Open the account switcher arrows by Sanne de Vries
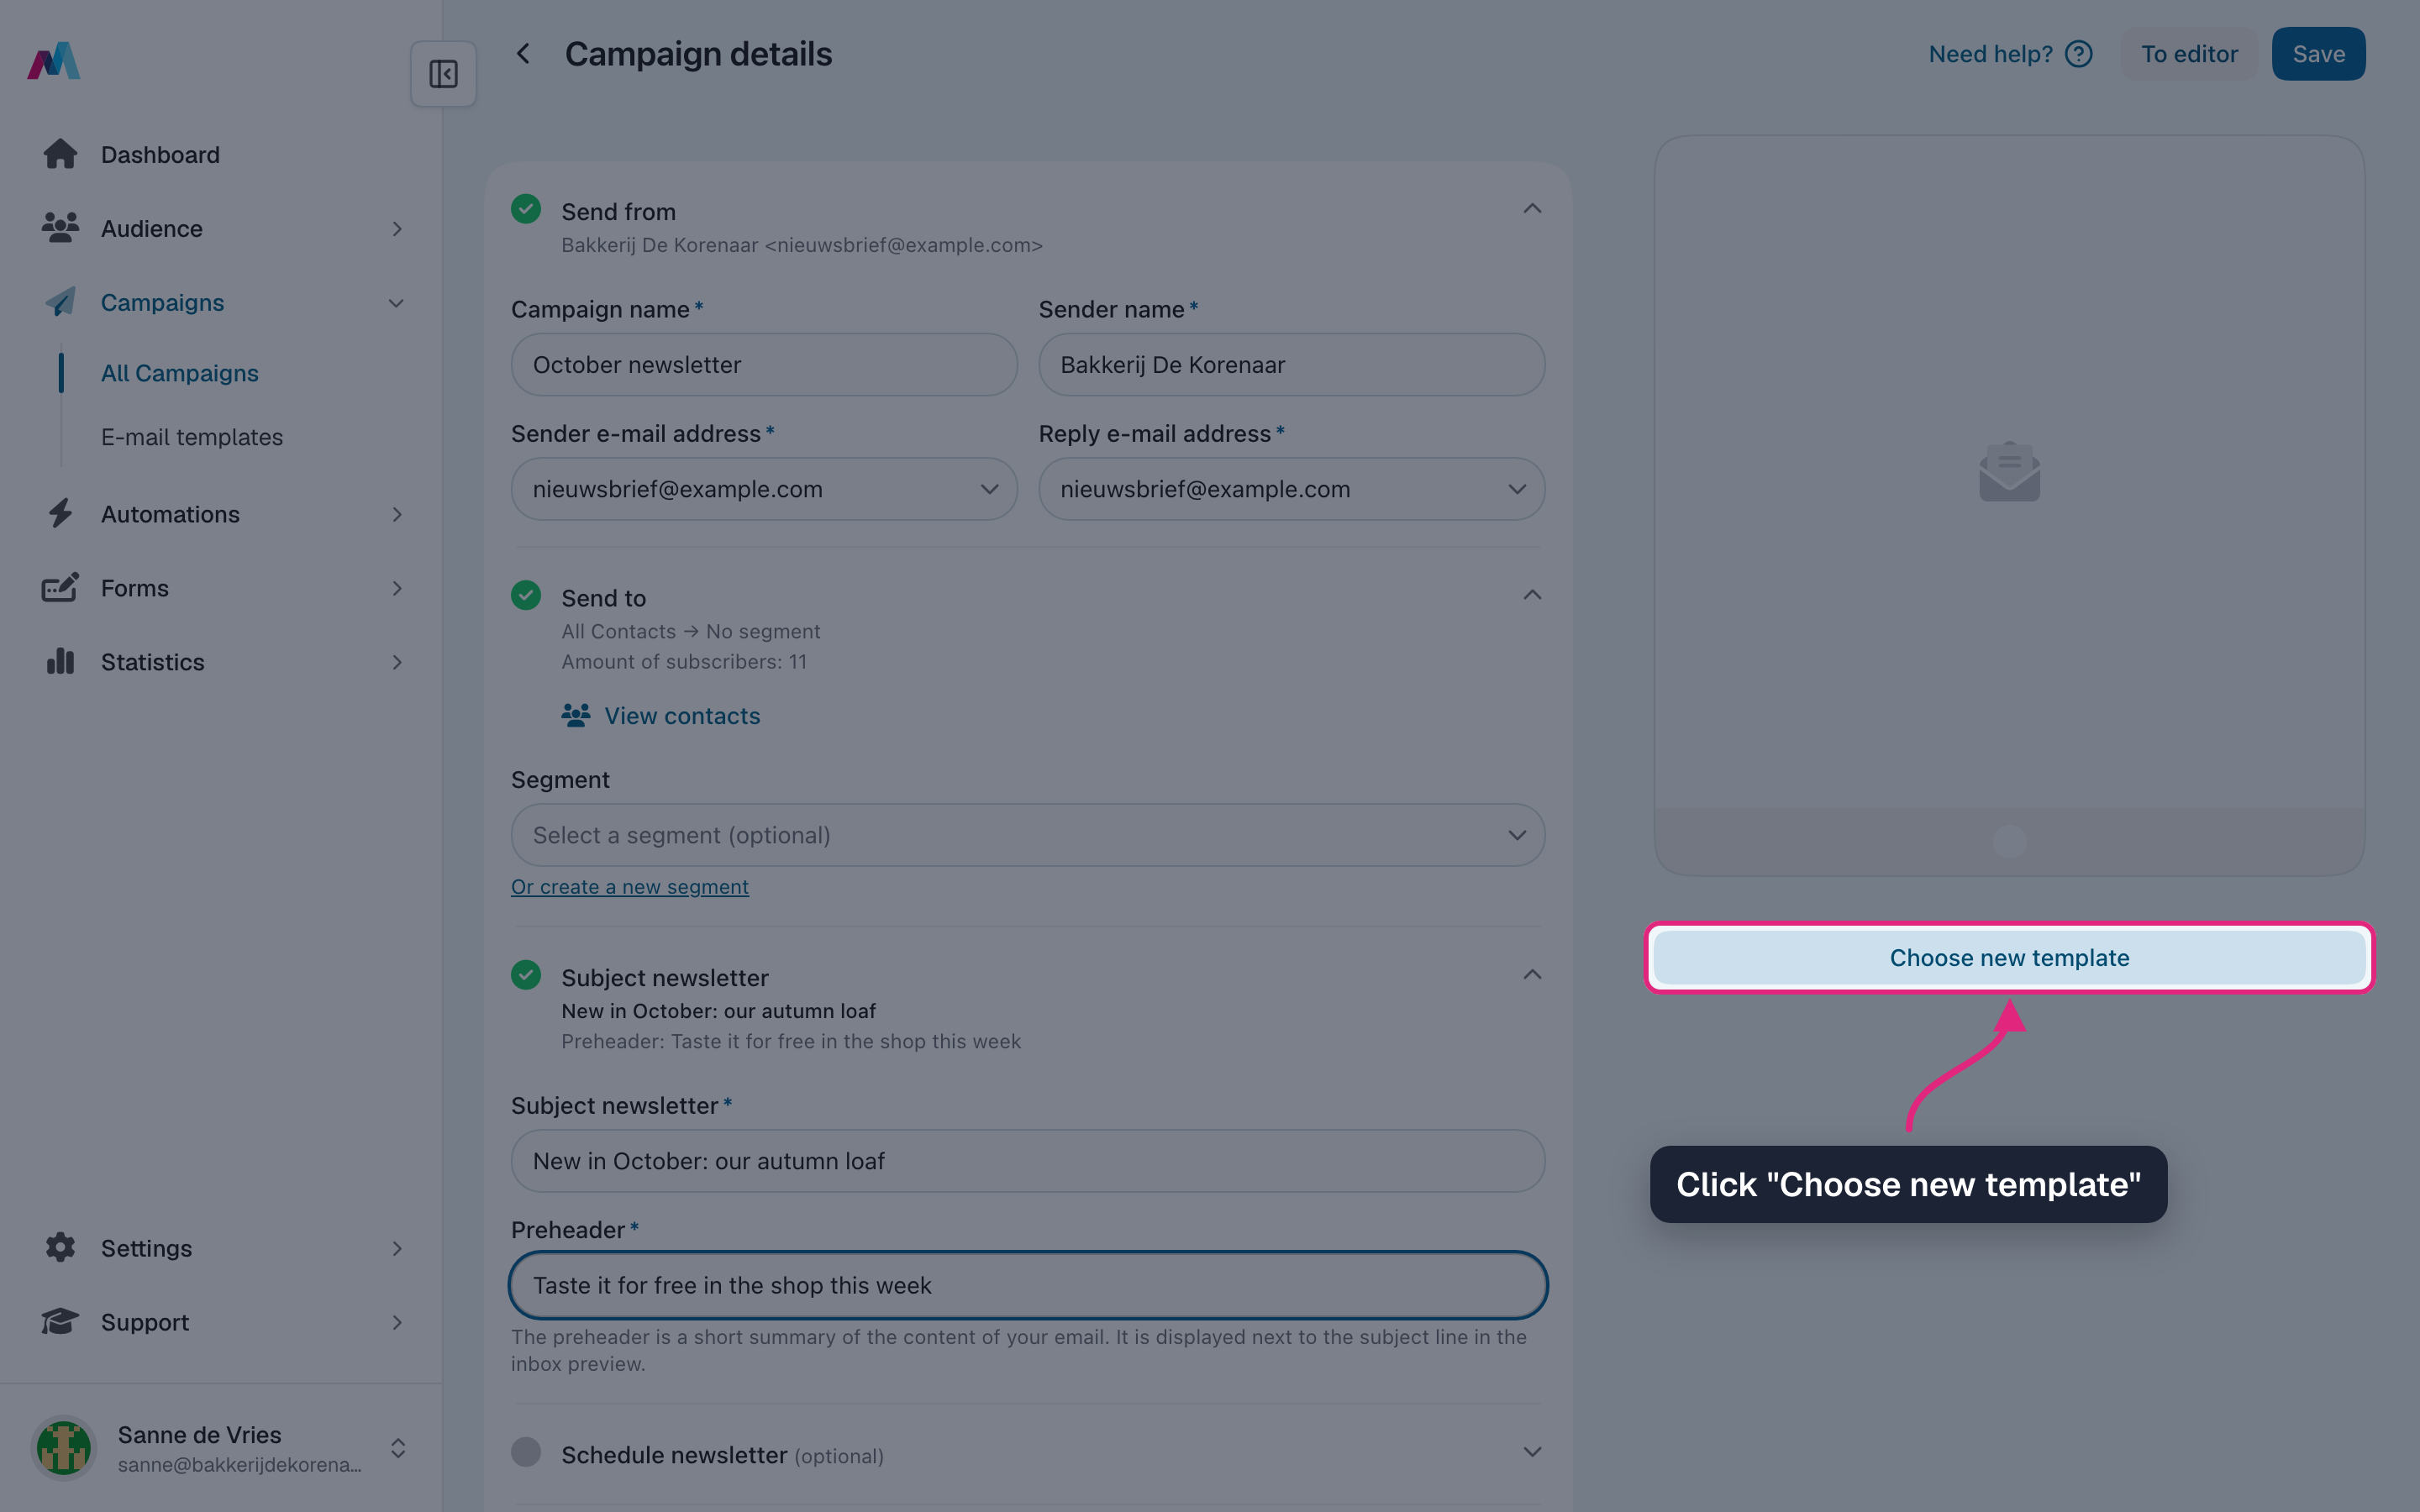The height and width of the screenshot is (1512, 2420). [398, 1448]
